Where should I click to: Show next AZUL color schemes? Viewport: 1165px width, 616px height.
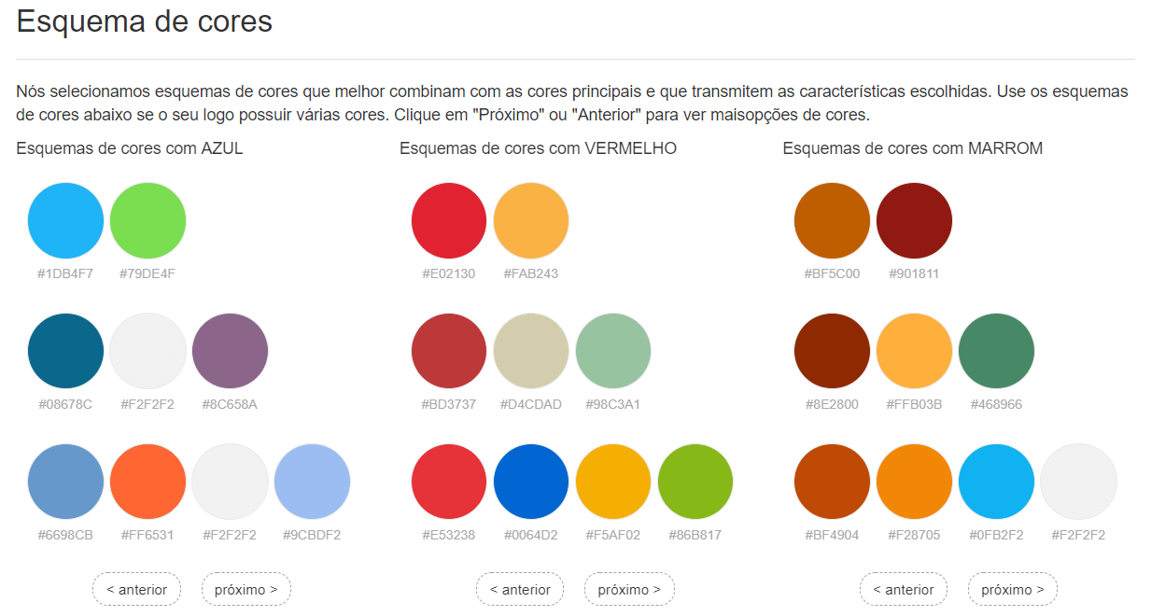click(246, 589)
